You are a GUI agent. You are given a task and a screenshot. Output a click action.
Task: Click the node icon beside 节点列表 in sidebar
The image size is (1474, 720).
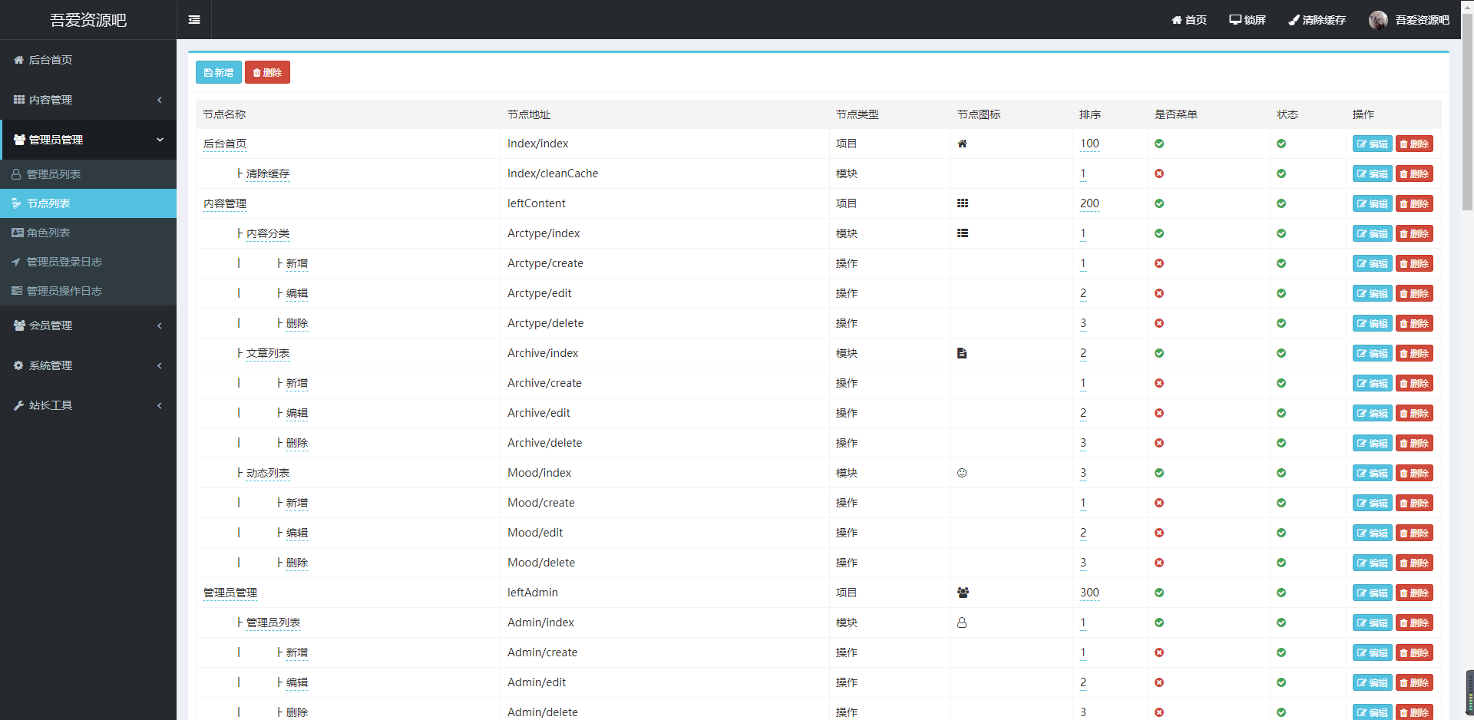click(x=16, y=203)
